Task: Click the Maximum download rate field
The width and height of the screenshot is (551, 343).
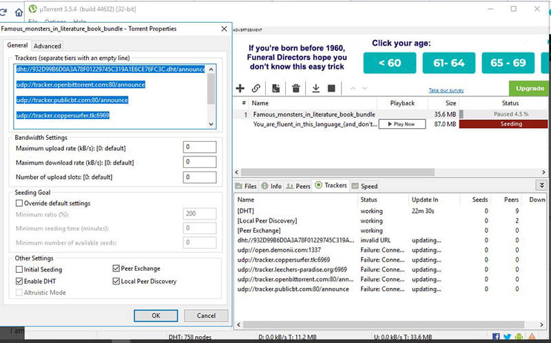Action: tap(200, 162)
